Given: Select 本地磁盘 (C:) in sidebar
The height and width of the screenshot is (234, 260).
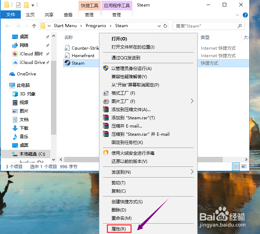Looking at the screenshot, I should (29, 154).
